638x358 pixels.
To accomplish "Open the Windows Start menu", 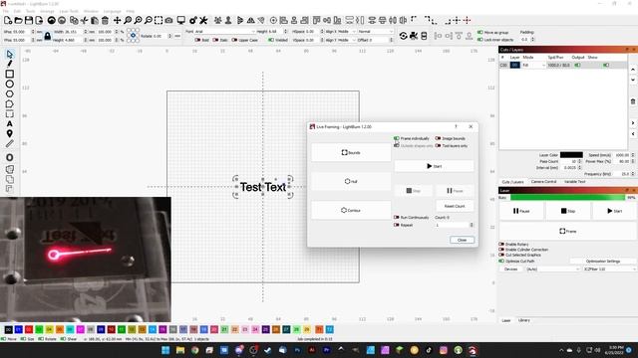I will [165, 350].
